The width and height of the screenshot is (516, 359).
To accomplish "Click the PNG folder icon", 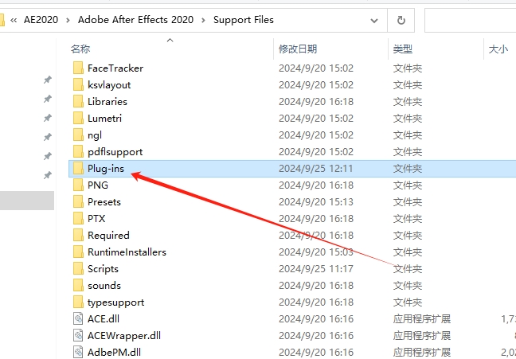I will (78, 185).
